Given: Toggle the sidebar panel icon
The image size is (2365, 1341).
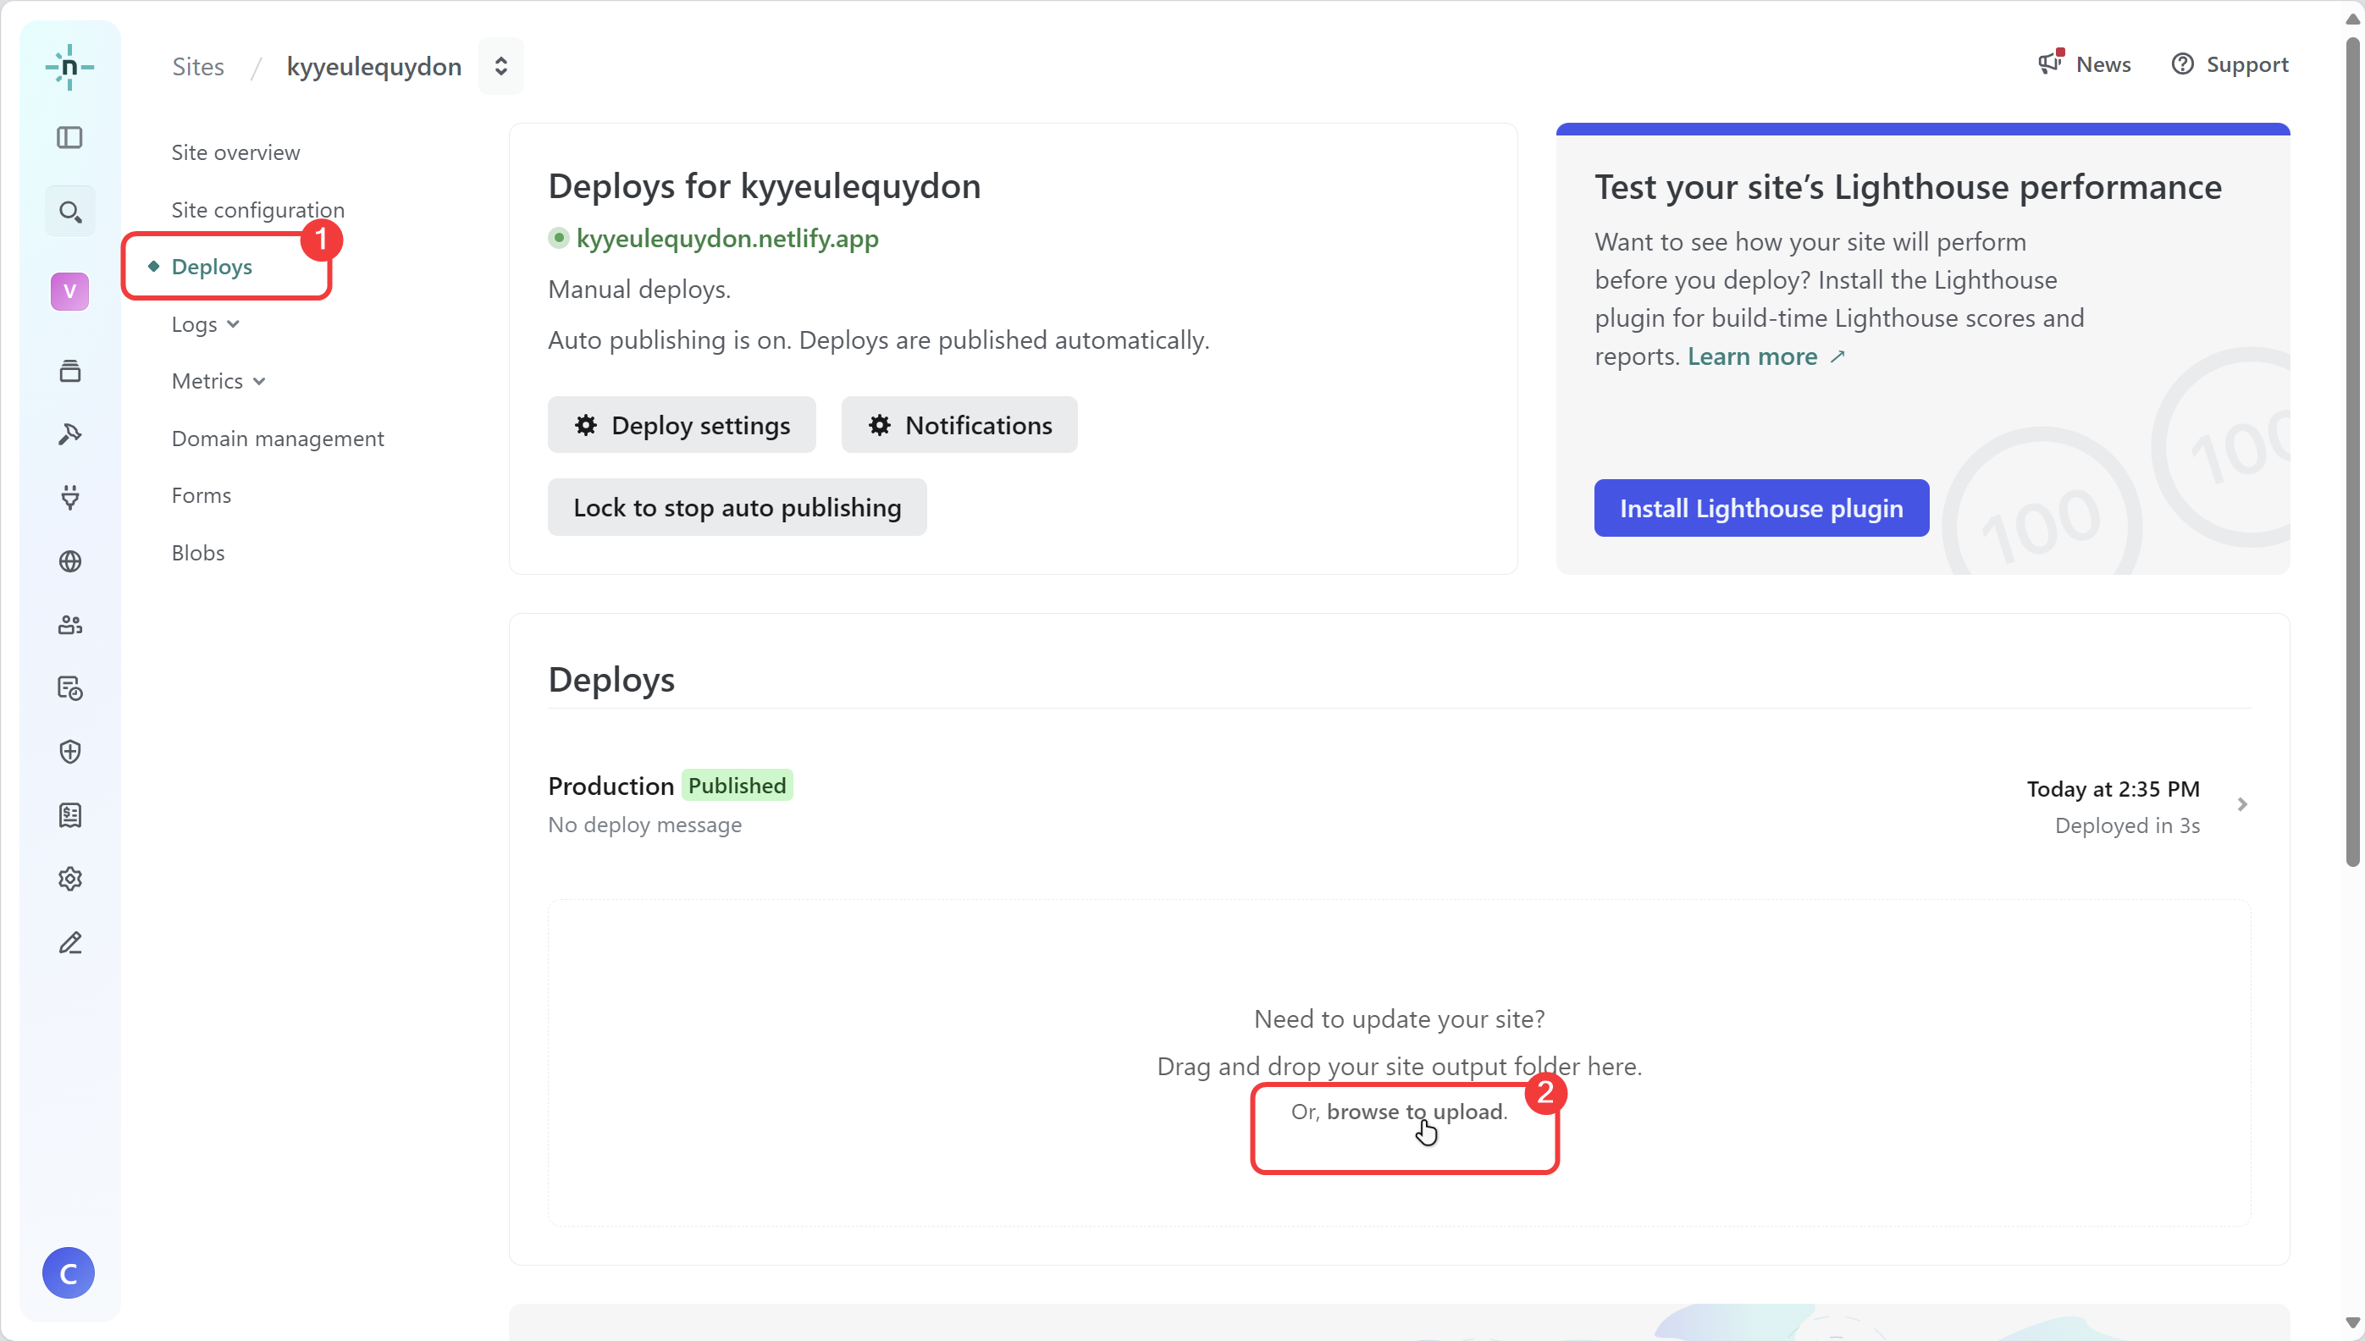Looking at the screenshot, I should [69, 137].
